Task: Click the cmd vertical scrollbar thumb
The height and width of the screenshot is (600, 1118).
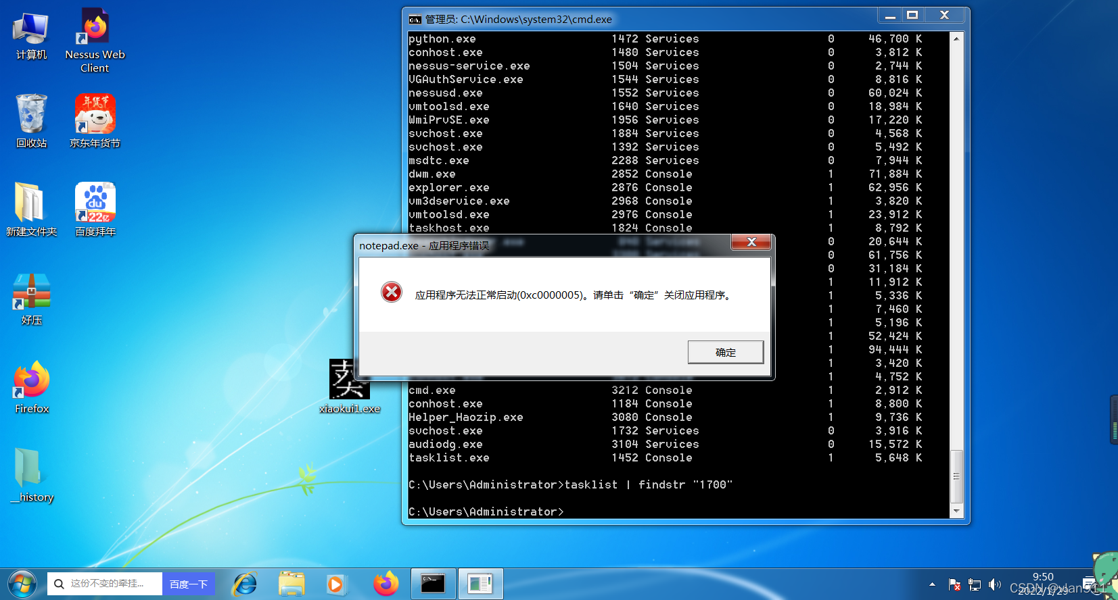Action: tap(956, 476)
